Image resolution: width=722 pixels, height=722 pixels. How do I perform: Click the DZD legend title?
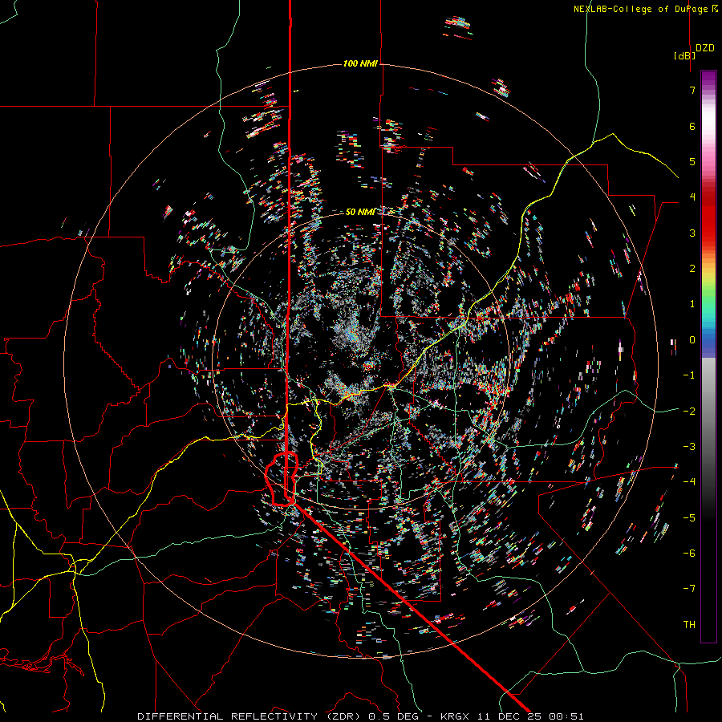click(x=705, y=48)
